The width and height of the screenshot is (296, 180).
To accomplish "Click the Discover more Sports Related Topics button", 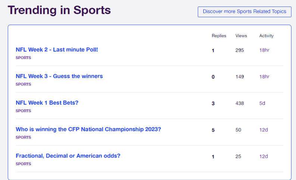I will (244, 12).
